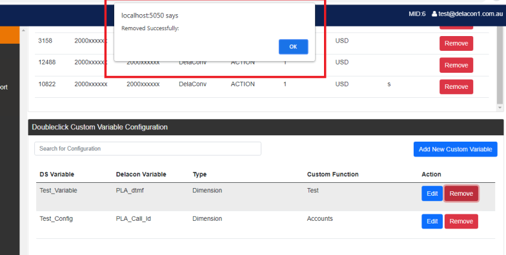506x255 pixels.
Task: Click the MID:6 label in header
Action: (x=417, y=14)
